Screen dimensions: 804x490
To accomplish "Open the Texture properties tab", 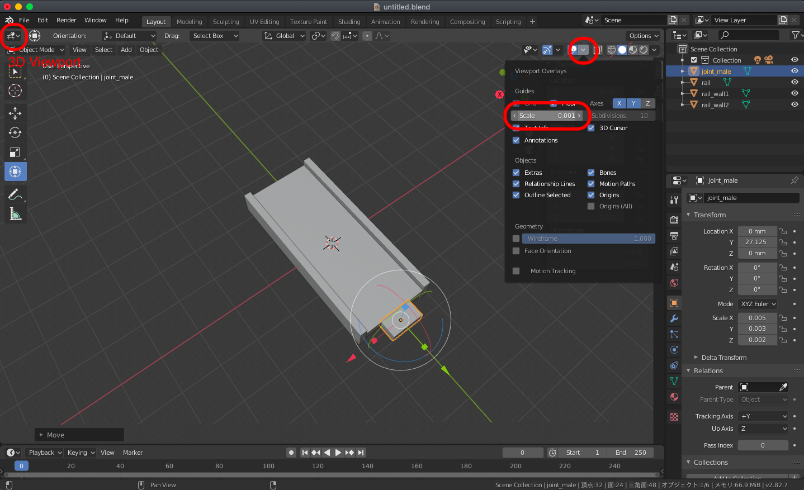I will [674, 417].
